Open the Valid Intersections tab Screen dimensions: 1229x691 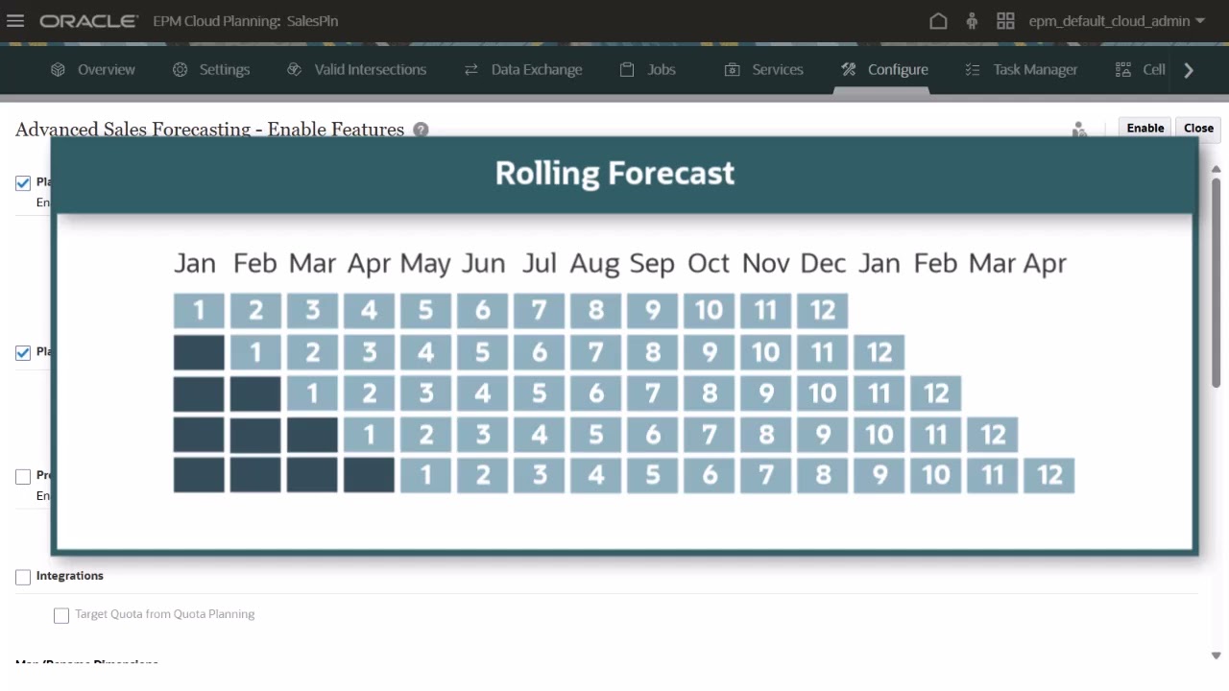356,69
